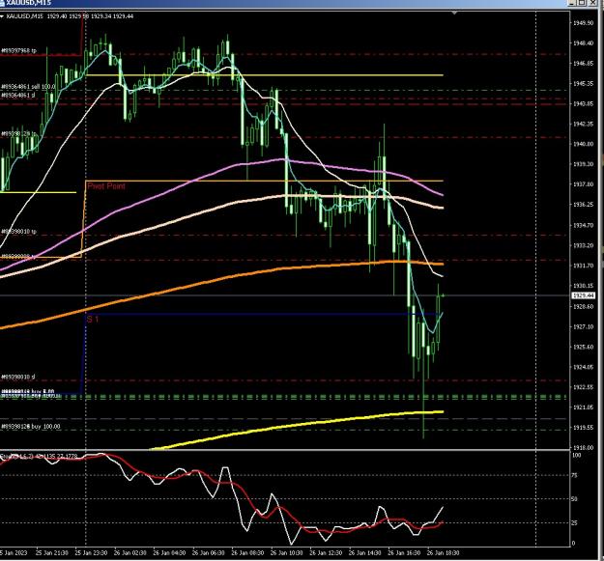Click the OHLC values 1929.40 header text

pyautogui.click(x=90, y=16)
